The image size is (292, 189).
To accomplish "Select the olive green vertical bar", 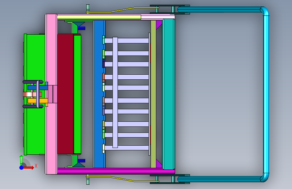I will (x=153, y=94).
